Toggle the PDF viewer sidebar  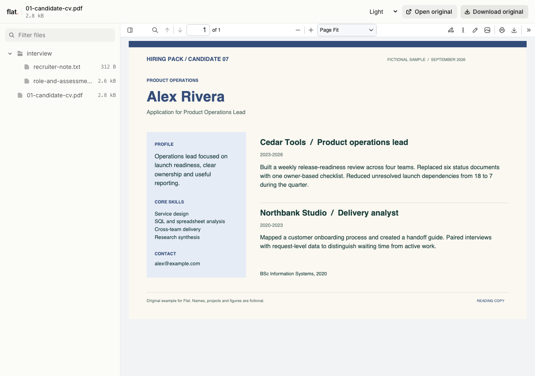130,30
